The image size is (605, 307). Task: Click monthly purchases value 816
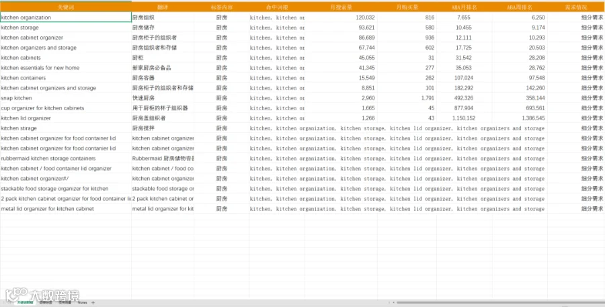pos(407,17)
